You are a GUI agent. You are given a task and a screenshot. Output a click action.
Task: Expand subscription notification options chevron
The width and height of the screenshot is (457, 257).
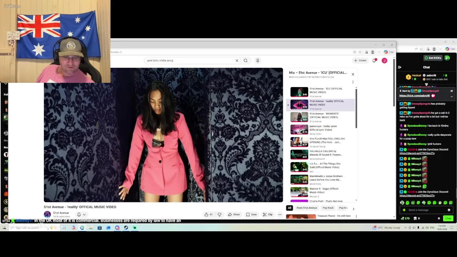pyautogui.click(x=84, y=215)
